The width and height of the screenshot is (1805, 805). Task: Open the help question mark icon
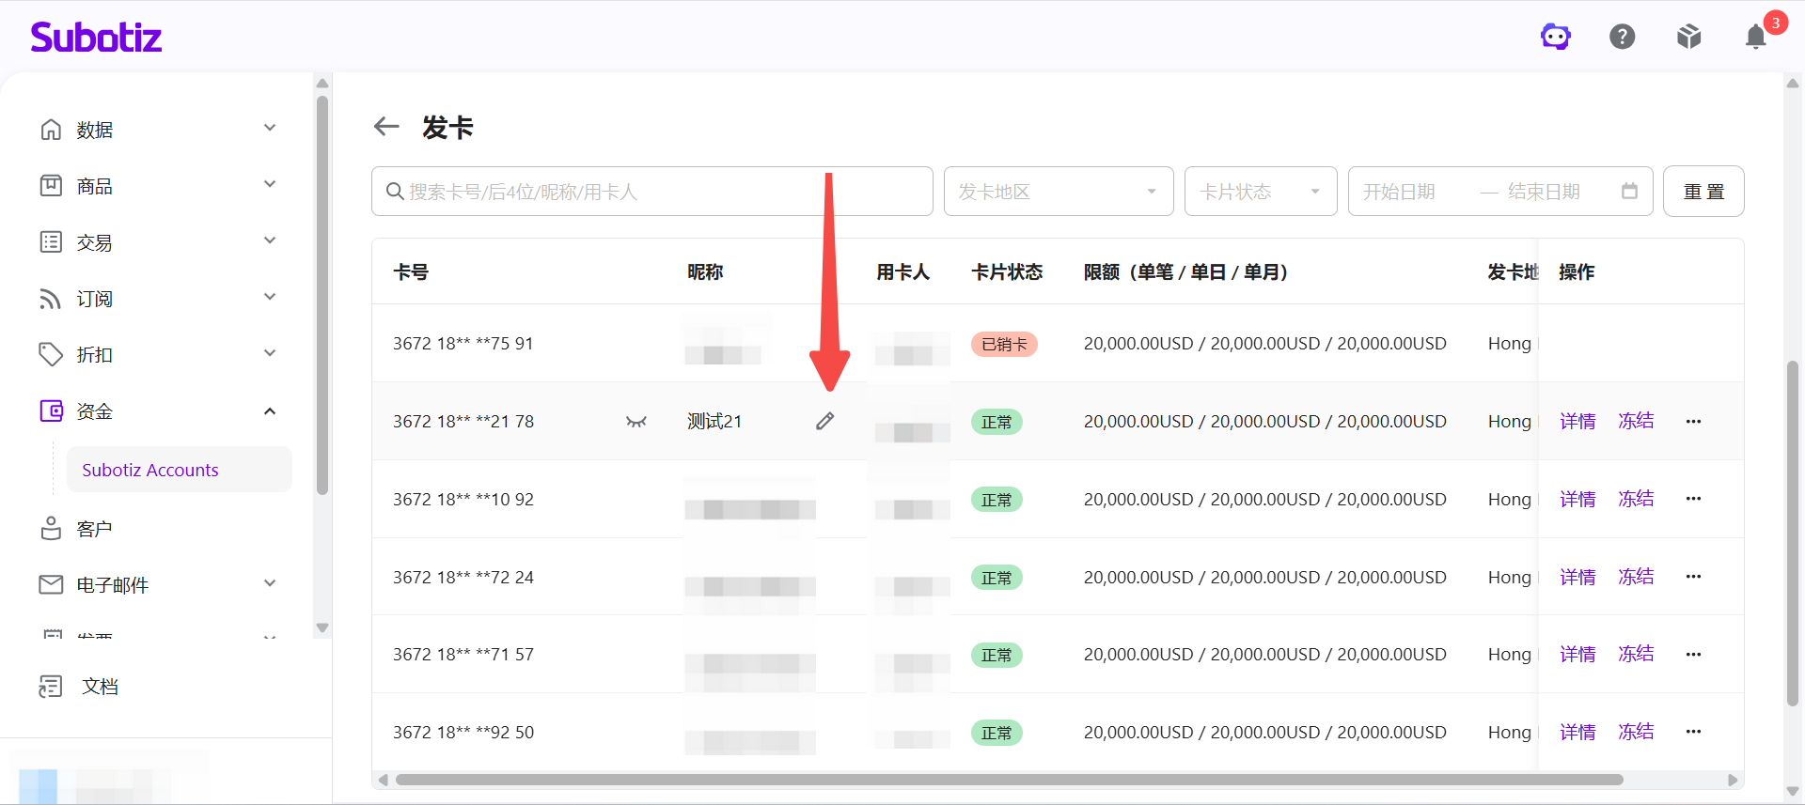[1623, 37]
